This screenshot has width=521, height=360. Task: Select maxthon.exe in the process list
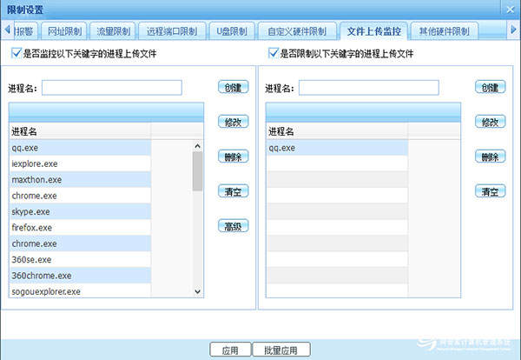(x=80, y=180)
